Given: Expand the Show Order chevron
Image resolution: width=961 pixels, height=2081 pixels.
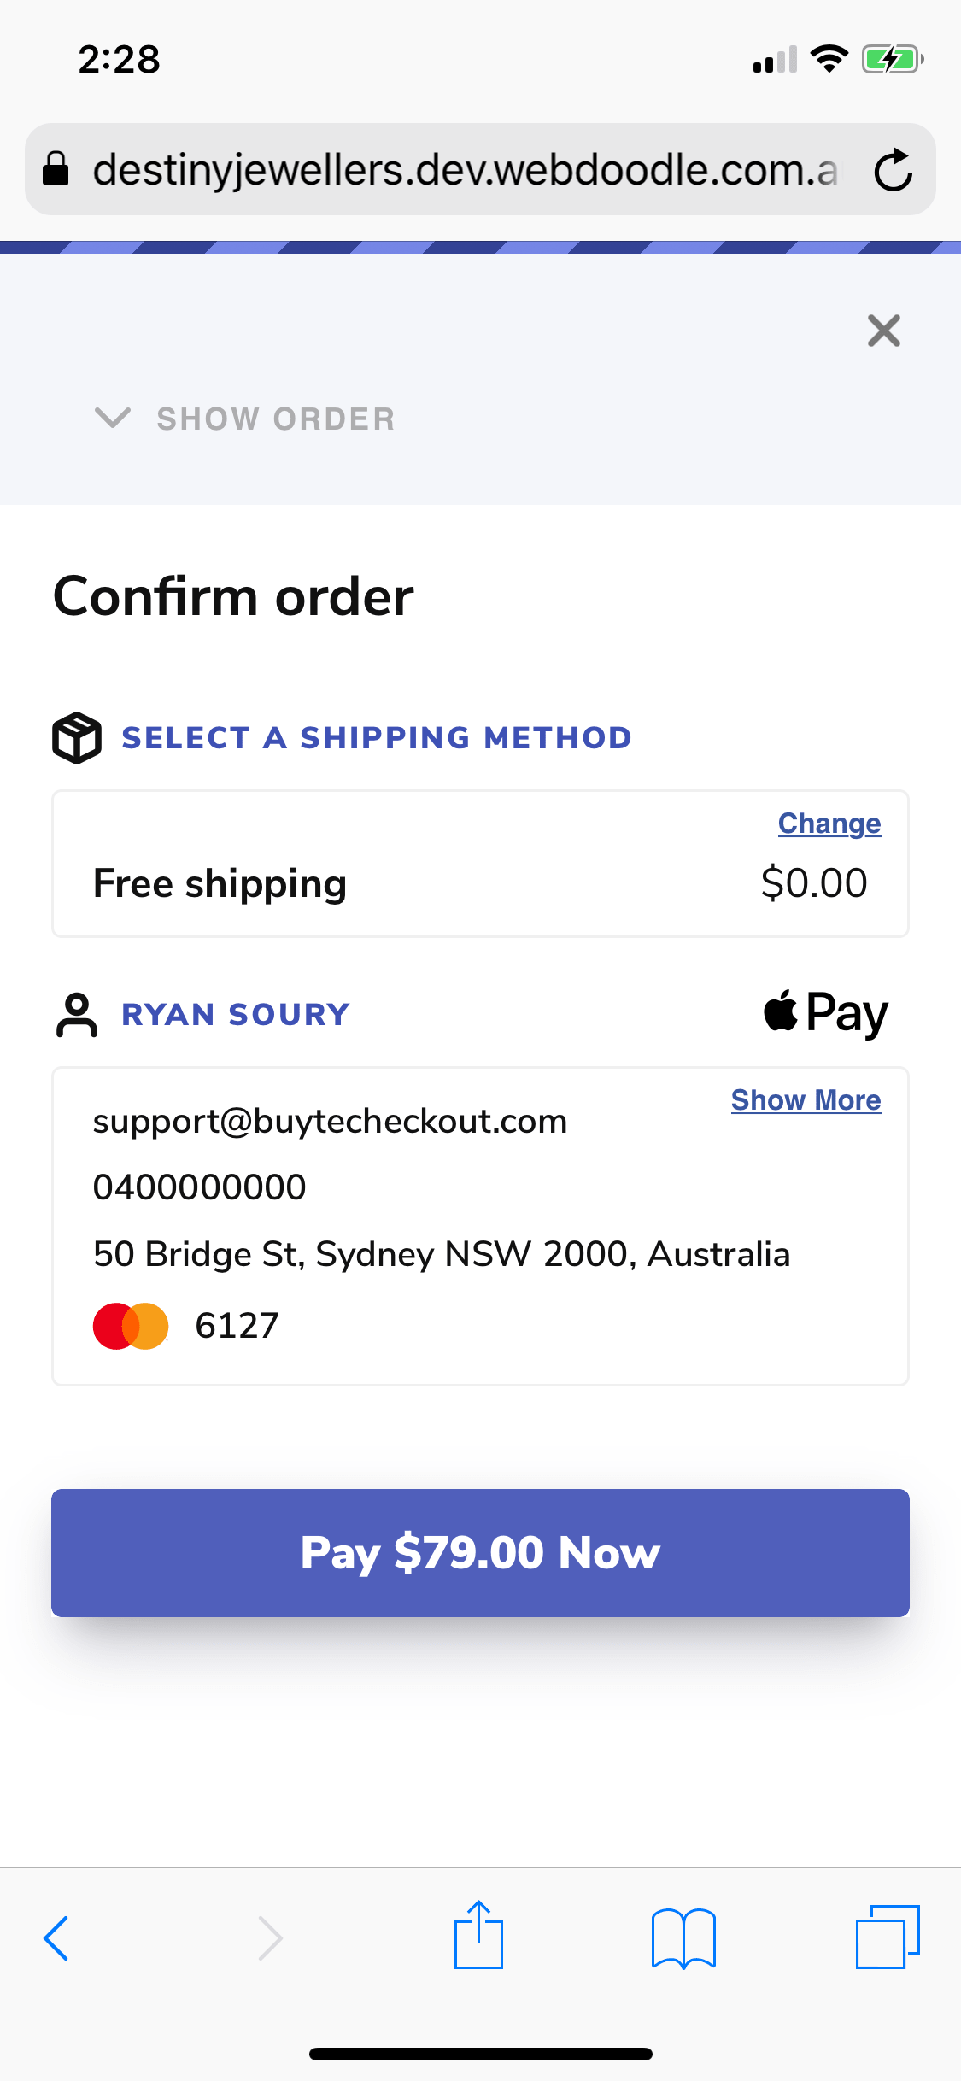Looking at the screenshot, I should [x=113, y=418].
